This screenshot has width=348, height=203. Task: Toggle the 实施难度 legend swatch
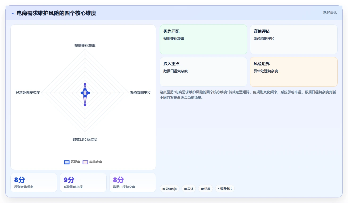point(85,162)
